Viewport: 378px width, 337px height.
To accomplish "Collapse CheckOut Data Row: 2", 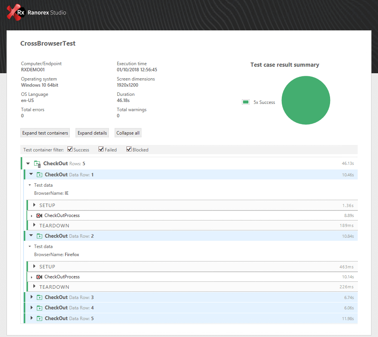I will [31, 235].
